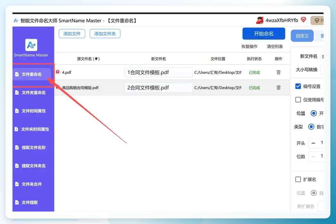This screenshot has height=224, width=336.
Task: Decrease the 开头 number with minus button
Action: (313, 143)
